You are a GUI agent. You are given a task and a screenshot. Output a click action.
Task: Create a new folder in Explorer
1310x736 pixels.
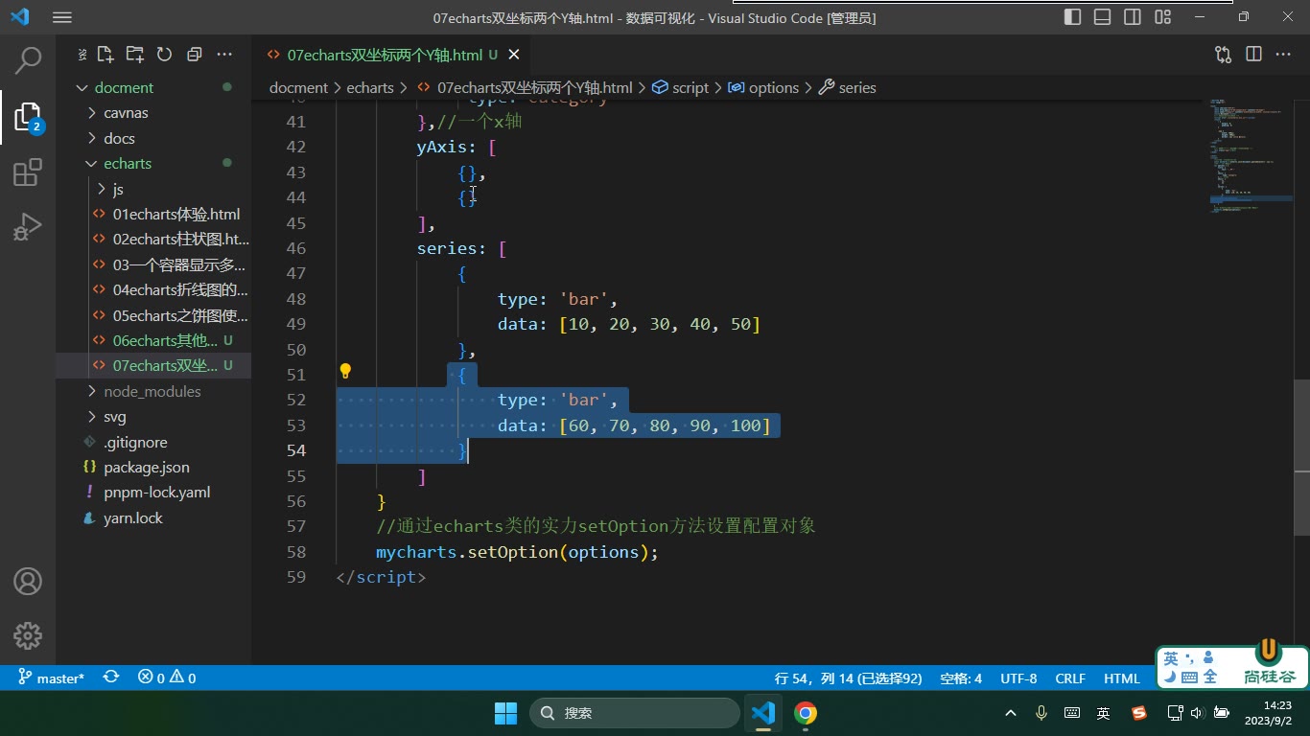135,55
